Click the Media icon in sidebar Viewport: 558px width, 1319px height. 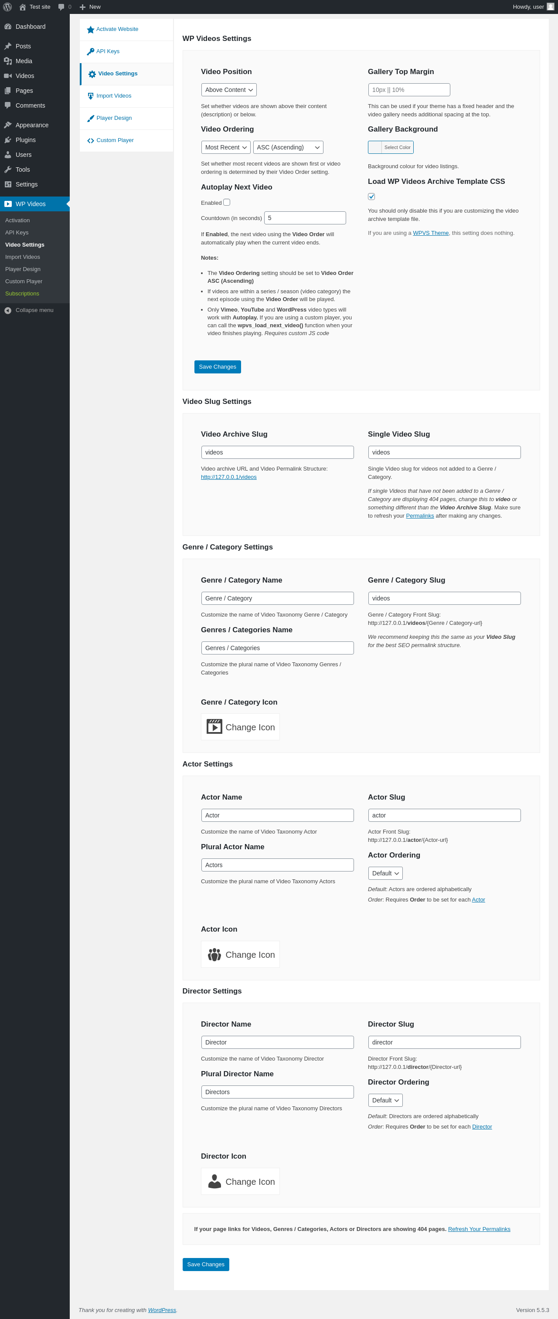(8, 61)
